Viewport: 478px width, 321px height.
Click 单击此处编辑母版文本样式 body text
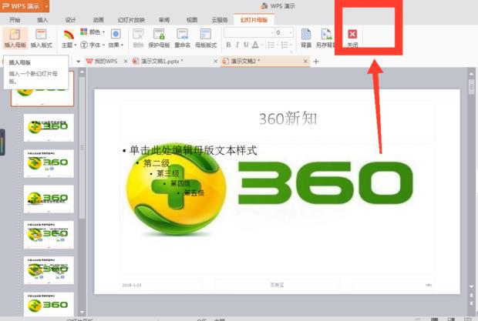[x=193, y=150]
